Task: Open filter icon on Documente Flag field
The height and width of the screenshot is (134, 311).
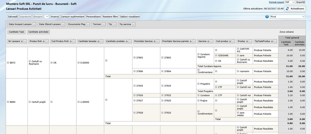Action: (x=88, y=24)
